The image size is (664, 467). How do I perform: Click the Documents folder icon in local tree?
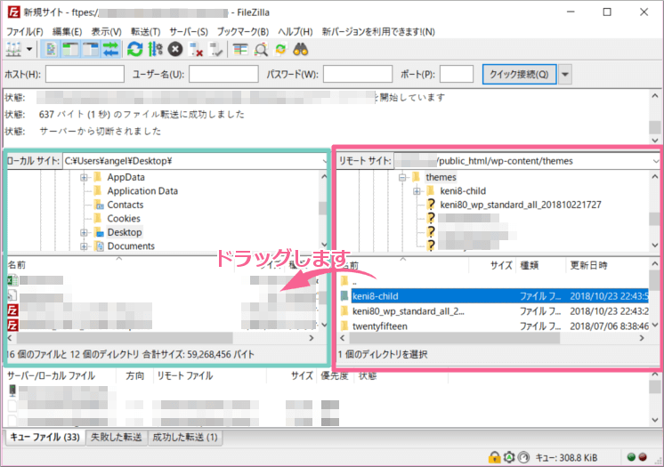click(x=100, y=246)
